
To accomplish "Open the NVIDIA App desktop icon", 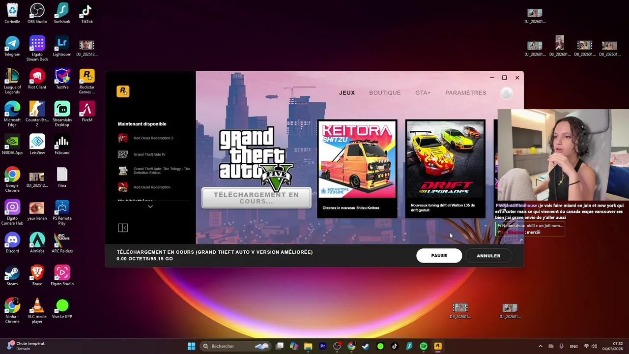I will (x=12, y=145).
